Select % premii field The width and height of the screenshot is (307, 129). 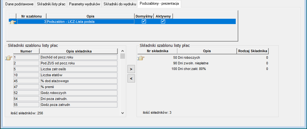pos(79,87)
